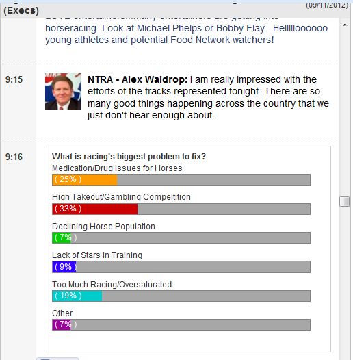353x360 pixels.
Task: Select the green 7% Declining Horse Population bar
Action: coord(62,237)
